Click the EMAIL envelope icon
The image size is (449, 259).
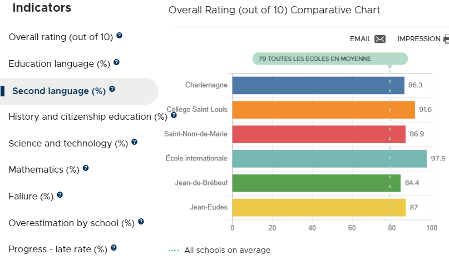380,39
